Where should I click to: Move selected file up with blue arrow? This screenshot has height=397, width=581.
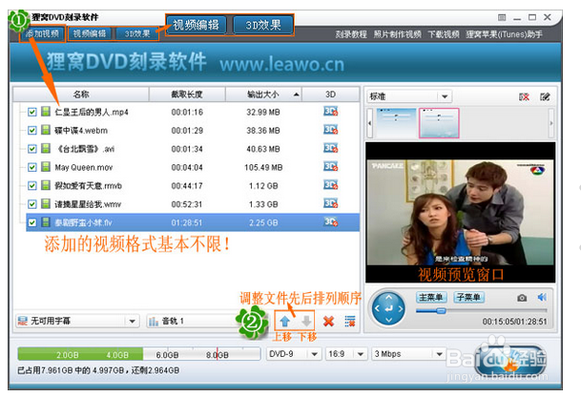click(284, 321)
